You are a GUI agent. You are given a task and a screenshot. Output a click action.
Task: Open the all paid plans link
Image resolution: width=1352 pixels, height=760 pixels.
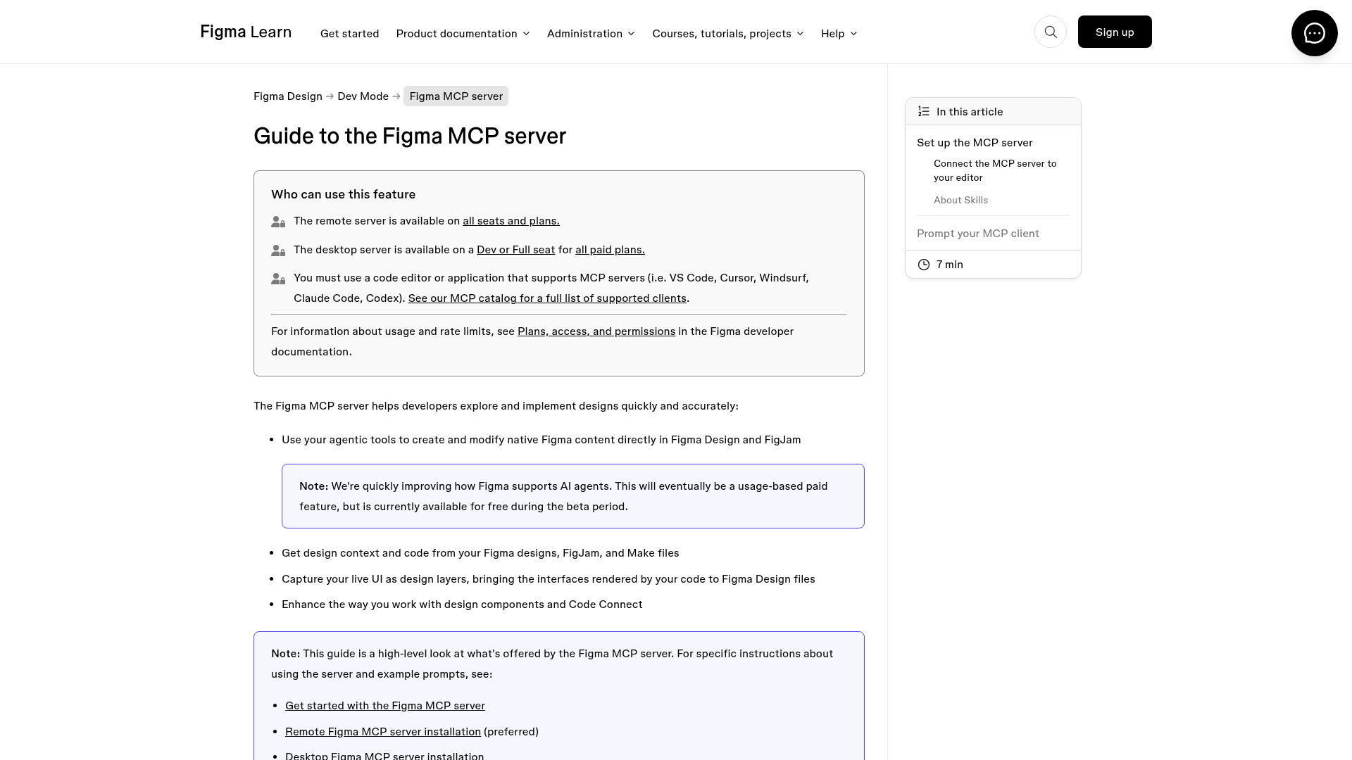tap(610, 250)
